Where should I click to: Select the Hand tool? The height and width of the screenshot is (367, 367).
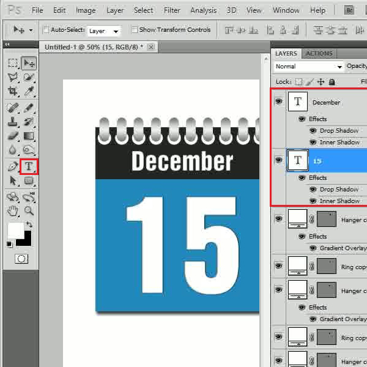pos(13,211)
